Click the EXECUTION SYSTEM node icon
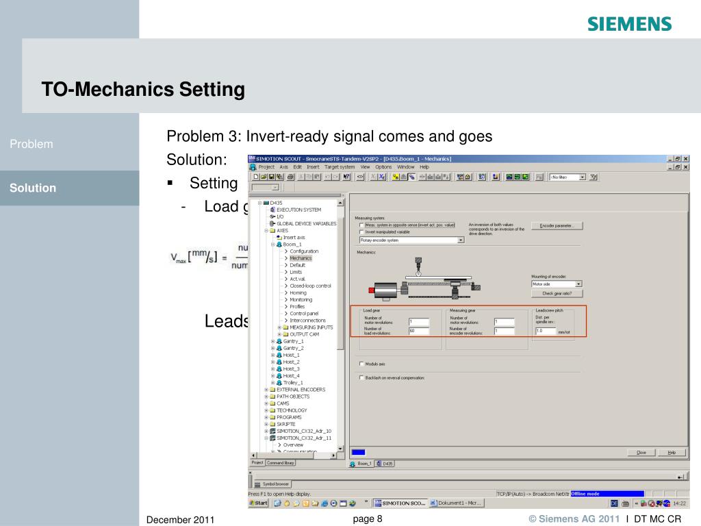 click(272, 210)
